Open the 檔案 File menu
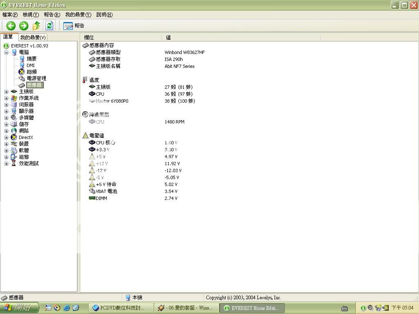Image resolution: width=419 pixels, height=314 pixels. coord(10,15)
